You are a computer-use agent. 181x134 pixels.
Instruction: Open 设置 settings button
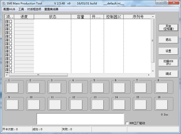tap(168, 51)
